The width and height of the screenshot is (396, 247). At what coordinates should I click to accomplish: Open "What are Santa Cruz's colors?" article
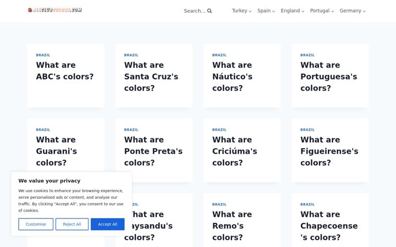tap(151, 77)
